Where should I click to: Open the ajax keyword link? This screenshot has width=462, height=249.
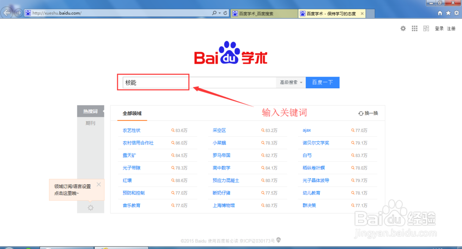[x=306, y=130]
